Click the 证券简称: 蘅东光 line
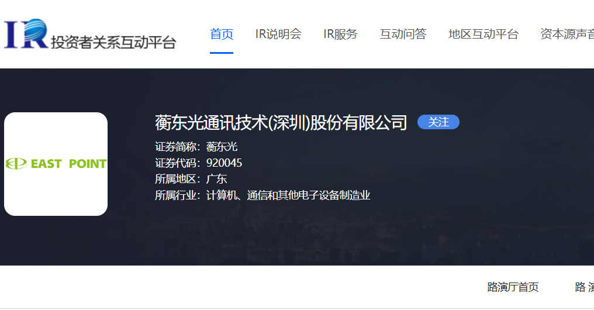Viewport: 594px width, 310px height. [196, 147]
